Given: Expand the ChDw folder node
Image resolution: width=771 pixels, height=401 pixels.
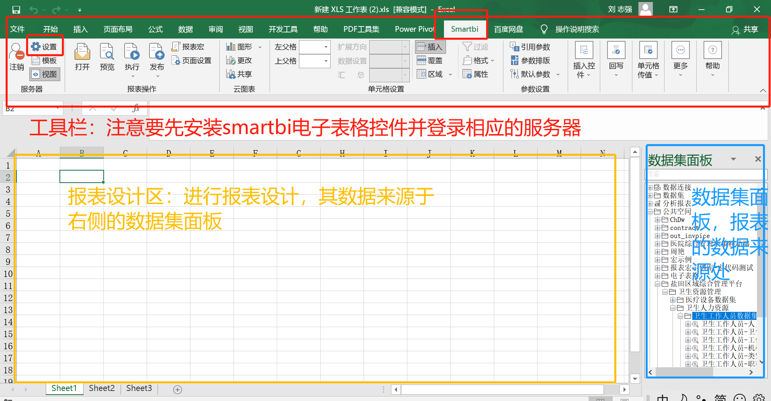Looking at the screenshot, I should 657,220.
